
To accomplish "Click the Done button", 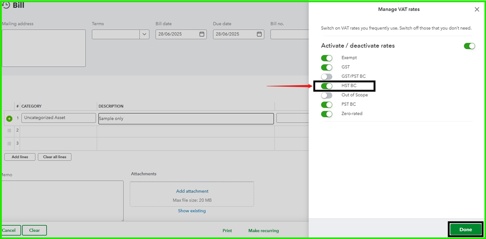I will click(x=466, y=230).
